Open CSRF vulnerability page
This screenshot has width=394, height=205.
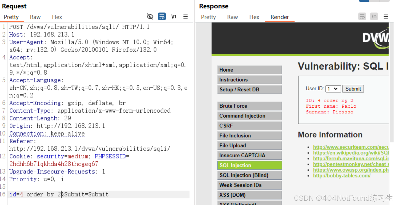(250, 126)
